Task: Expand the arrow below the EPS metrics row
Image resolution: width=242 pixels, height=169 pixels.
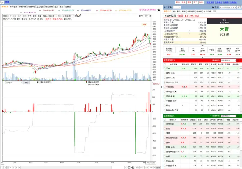Action: click(203, 57)
